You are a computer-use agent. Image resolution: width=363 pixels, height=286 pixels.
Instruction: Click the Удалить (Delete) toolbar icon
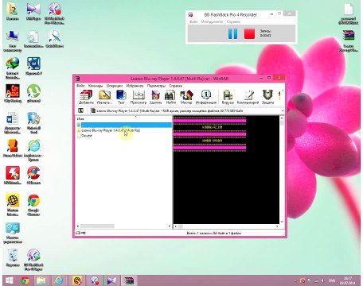pos(155,97)
